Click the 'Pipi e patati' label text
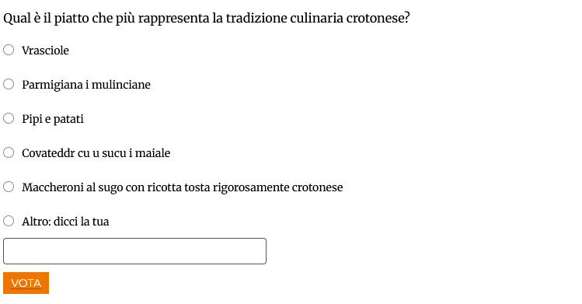The height and width of the screenshot is (304, 582). point(53,119)
